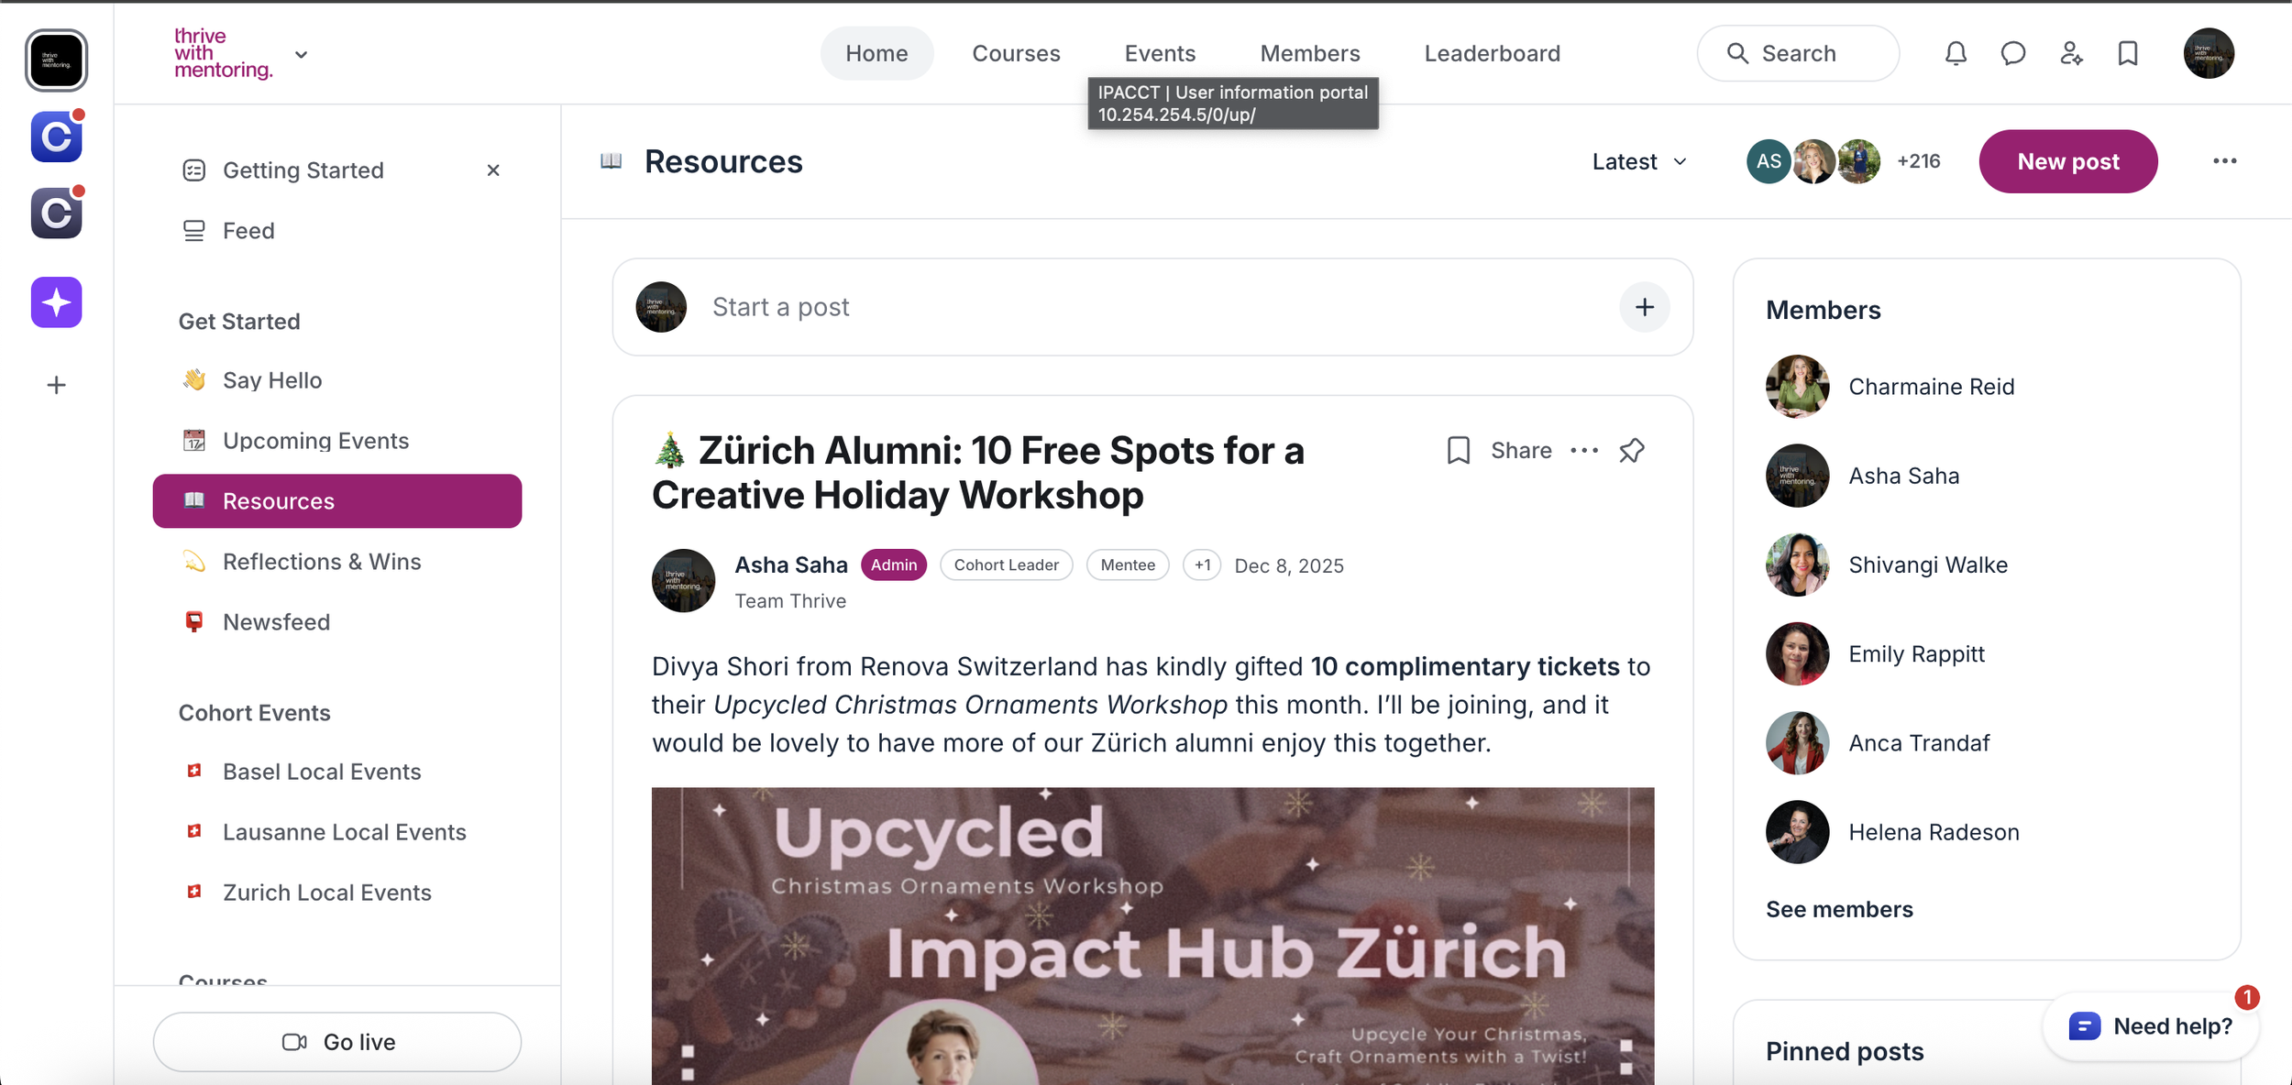Open the notifications bell
Image resolution: width=2292 pixels, height=1085 pixels.
(1956, 54)
